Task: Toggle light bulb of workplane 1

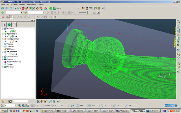Action: [10, 54]
